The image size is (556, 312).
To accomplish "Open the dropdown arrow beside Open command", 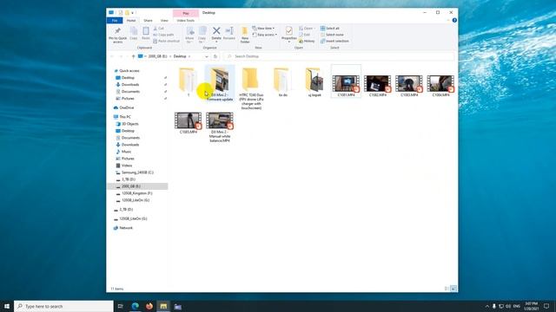I will tap(314, 29).
